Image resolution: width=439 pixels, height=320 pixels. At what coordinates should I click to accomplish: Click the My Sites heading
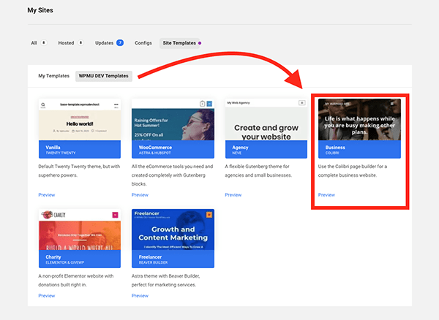tap(40, 10)
